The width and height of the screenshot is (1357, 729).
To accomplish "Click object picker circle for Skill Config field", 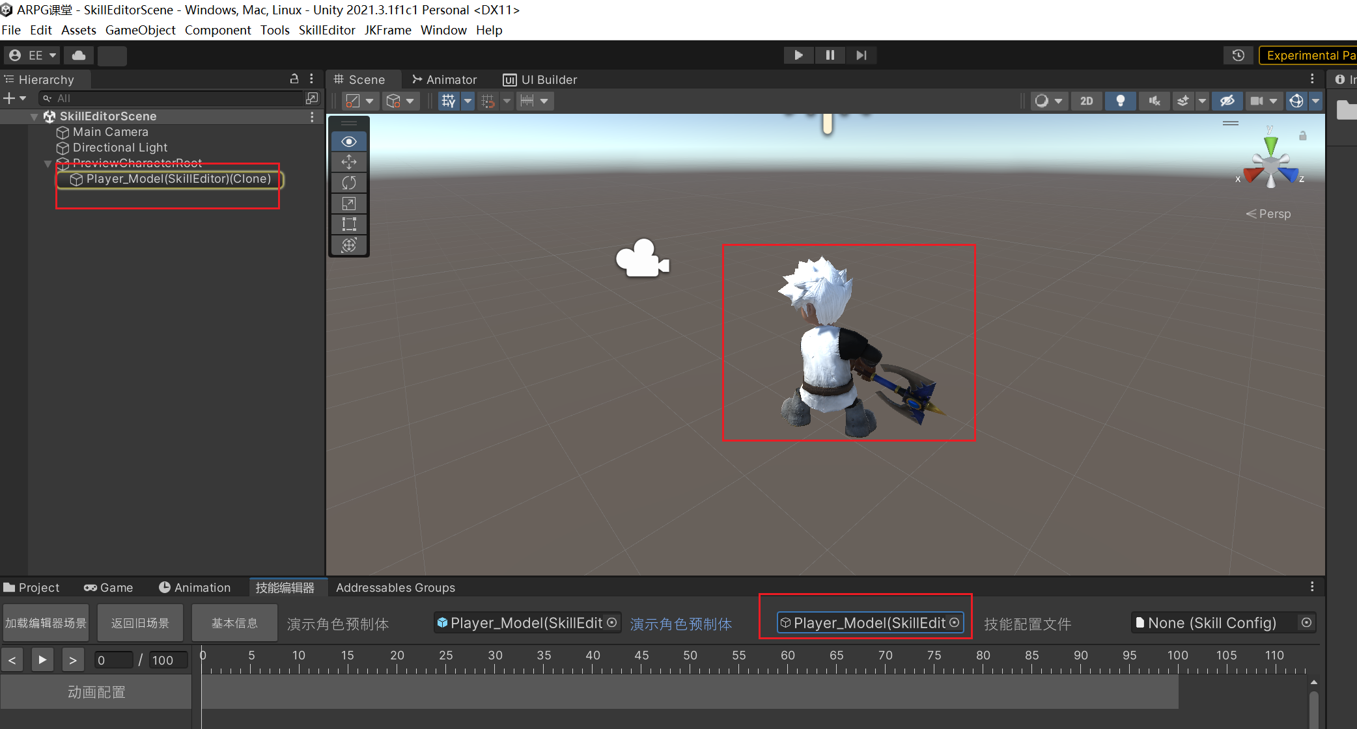I will [1306, 622].
